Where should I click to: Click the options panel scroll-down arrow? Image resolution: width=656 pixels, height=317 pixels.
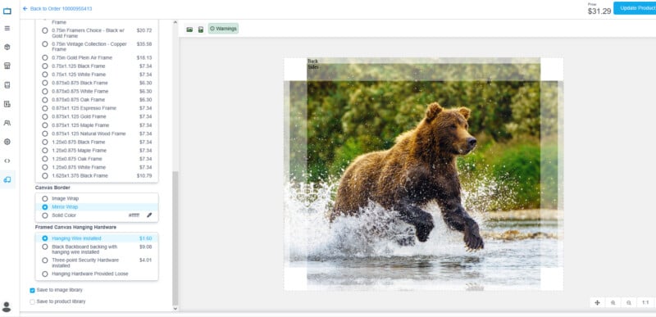click(x=175, y=309)
